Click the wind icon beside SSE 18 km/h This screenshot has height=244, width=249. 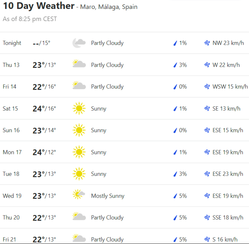(207, 217)
